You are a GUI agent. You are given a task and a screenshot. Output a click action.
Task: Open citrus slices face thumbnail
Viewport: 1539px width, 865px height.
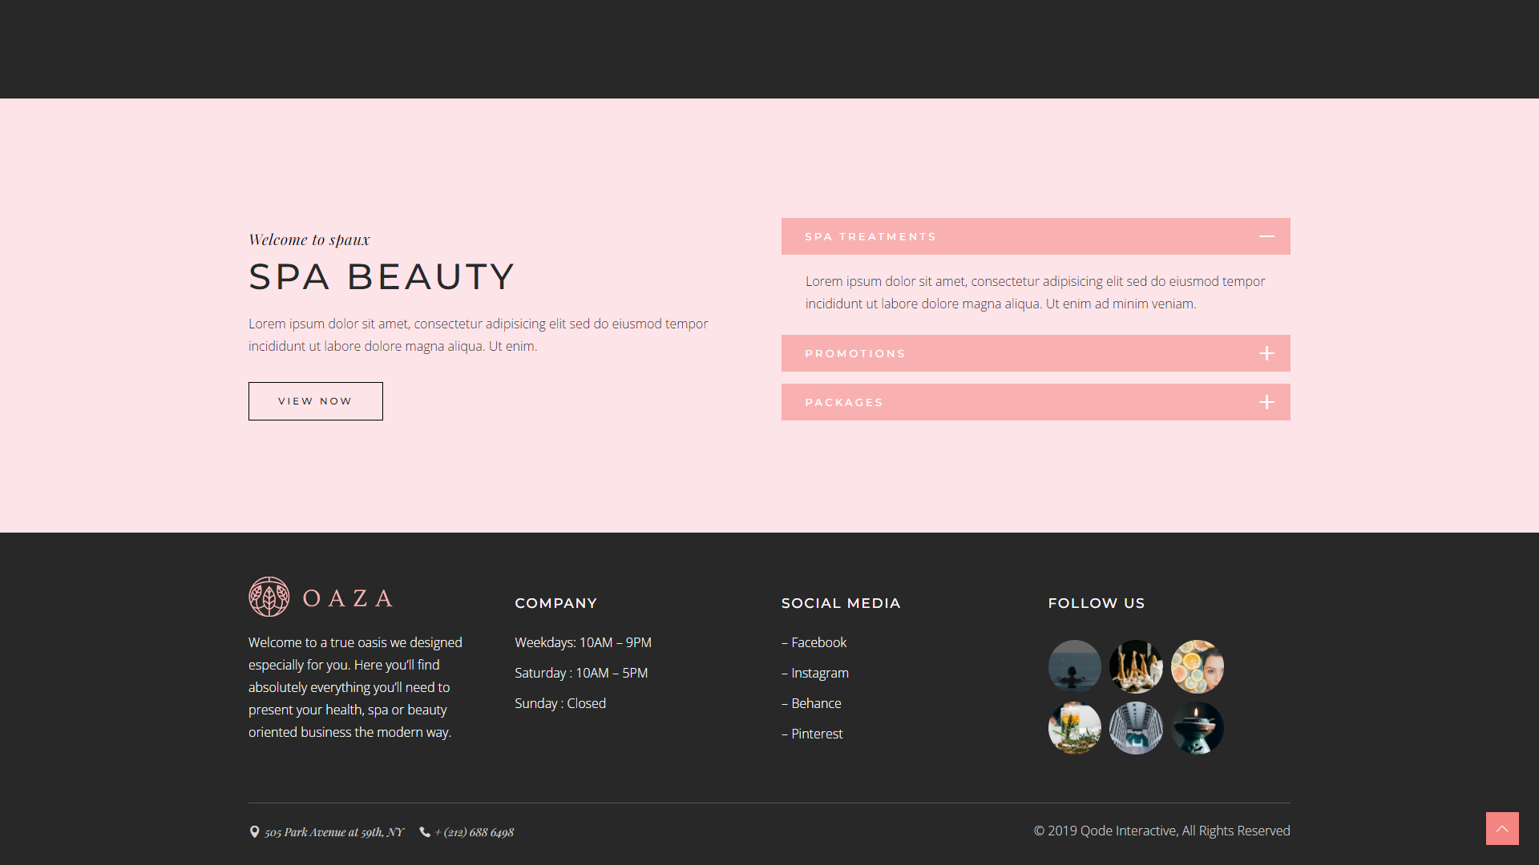[x=1197, y=666]
